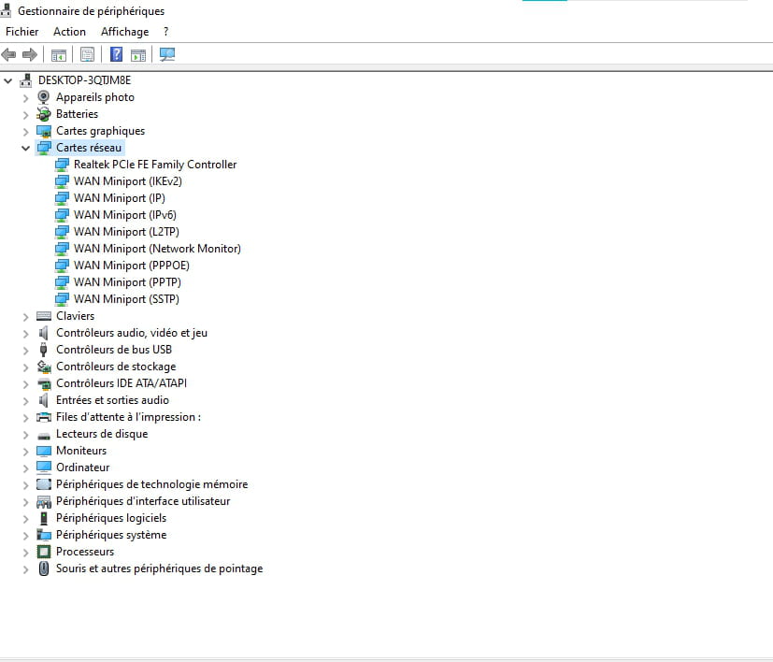Viewport: 773px width, 662px height.
Task: Select Entrées et sorties audio label
Action: pos(112,400)
